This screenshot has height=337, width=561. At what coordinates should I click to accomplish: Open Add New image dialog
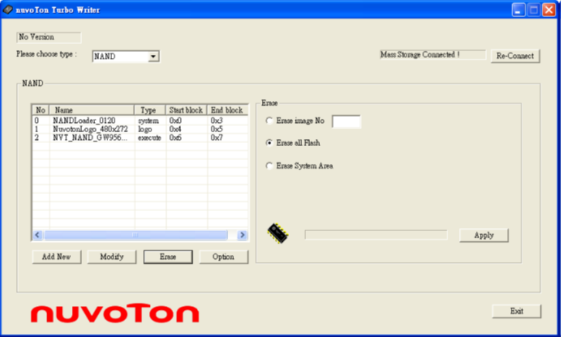click(x=56, y=257)
